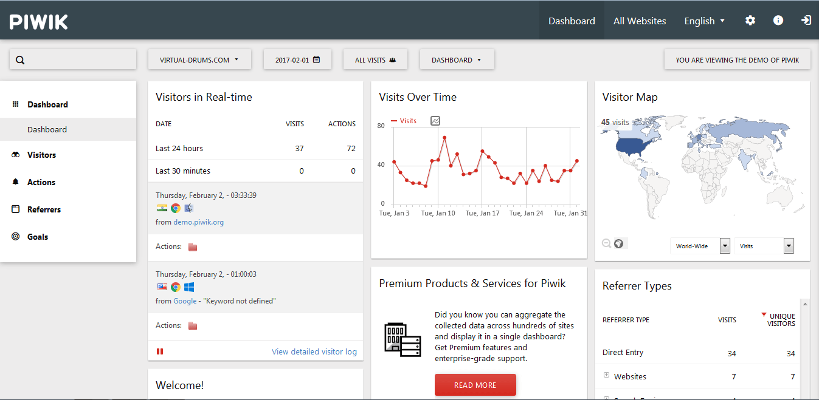Zoom out on the Visitor Map

(606, 243)
